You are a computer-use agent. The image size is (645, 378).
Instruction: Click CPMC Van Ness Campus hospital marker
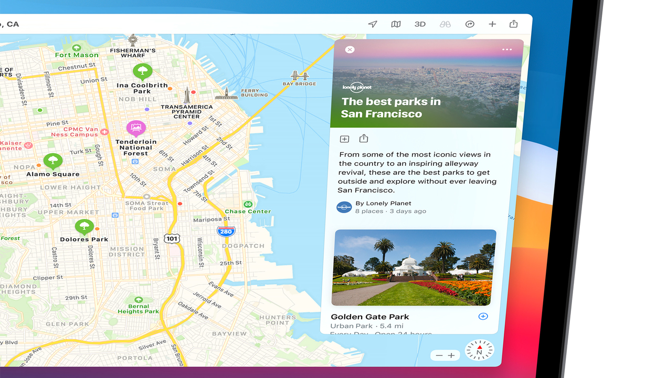pos(104,132)
